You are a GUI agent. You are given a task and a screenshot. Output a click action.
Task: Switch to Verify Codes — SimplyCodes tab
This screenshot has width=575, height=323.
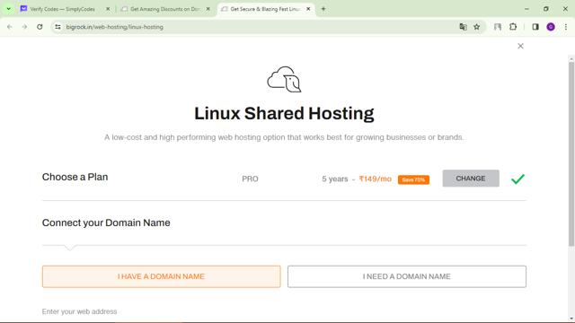(x=62, y=9)
